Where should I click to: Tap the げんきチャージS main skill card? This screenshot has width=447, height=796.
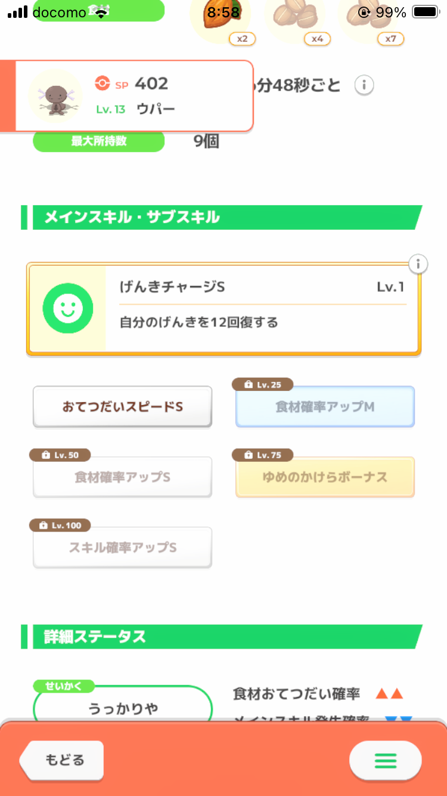pyautogui.click(x=261, y=308)
